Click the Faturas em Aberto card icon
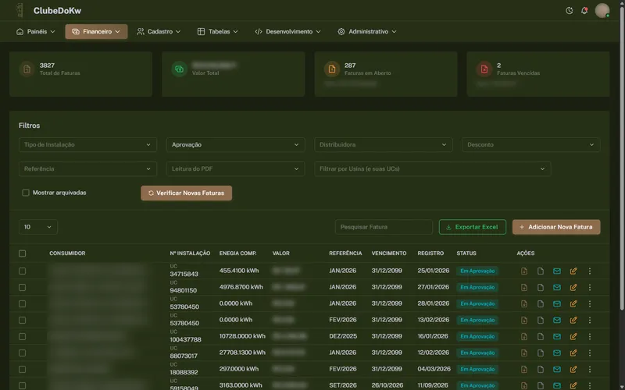 331,69
